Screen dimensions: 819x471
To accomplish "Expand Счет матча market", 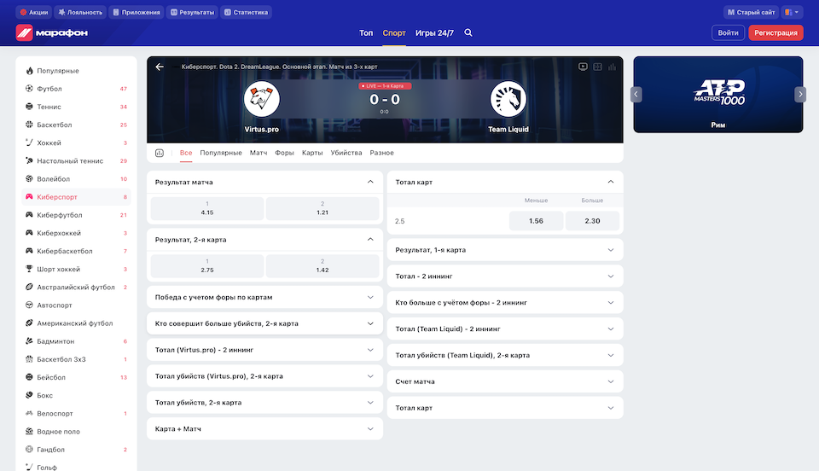I will [505, 381].
